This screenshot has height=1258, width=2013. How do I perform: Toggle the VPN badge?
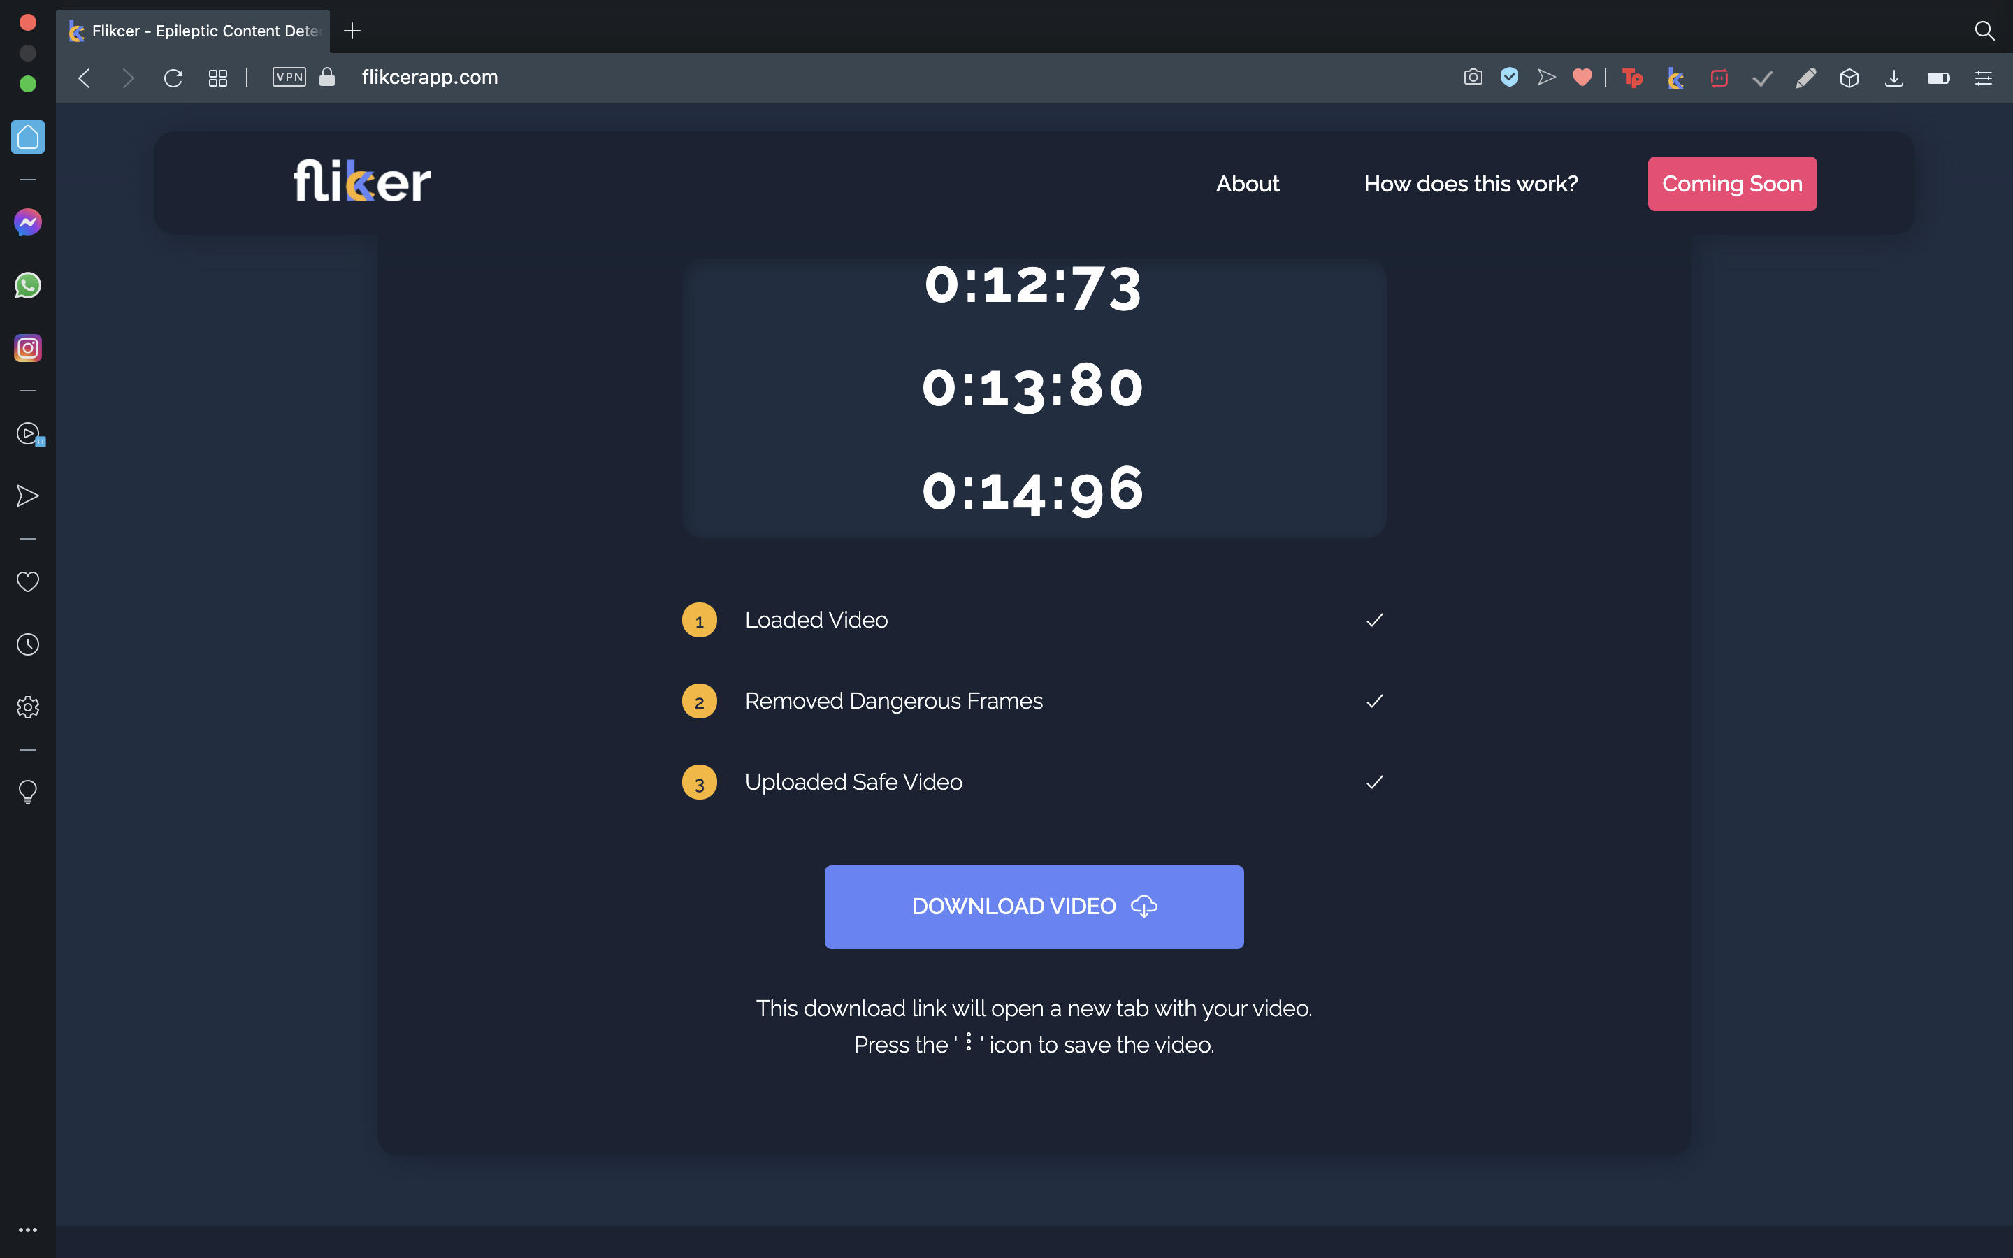coord(289,78)
